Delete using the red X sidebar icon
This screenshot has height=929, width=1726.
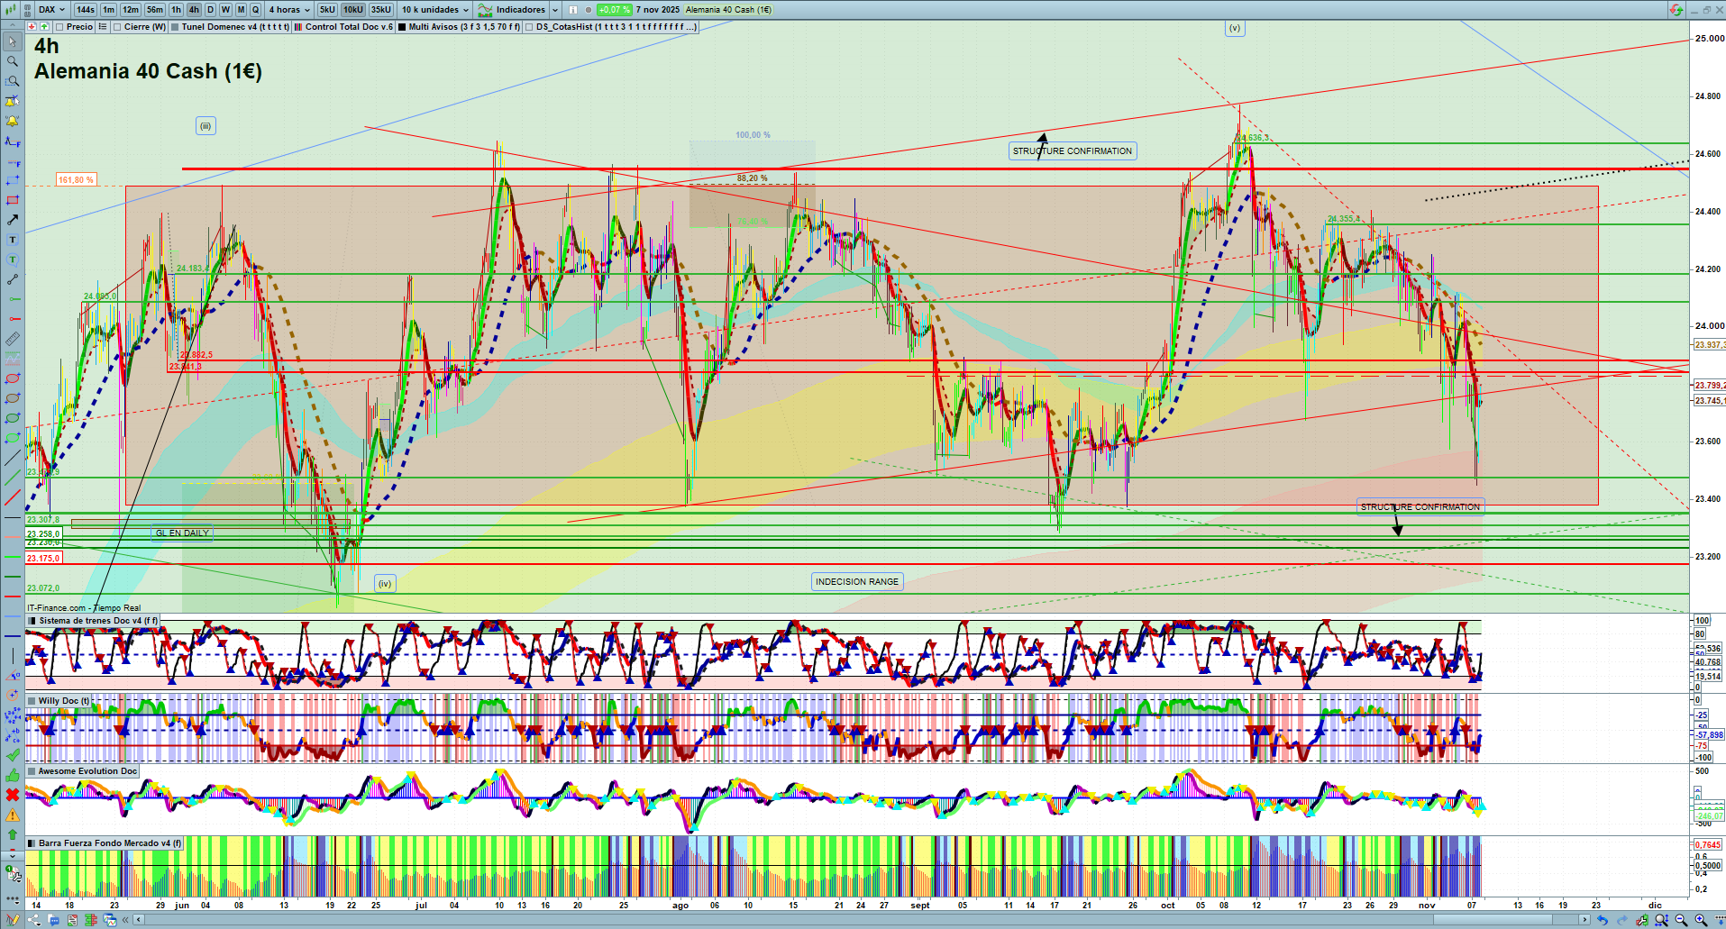click(x=13, y=795)
